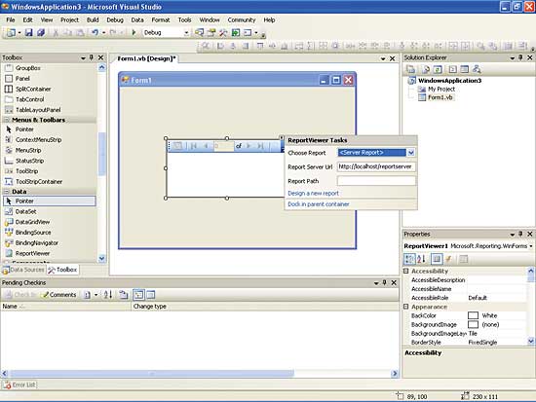
Task: Switch to Form1.vb [Design] tab
Action: click(146, 58)
